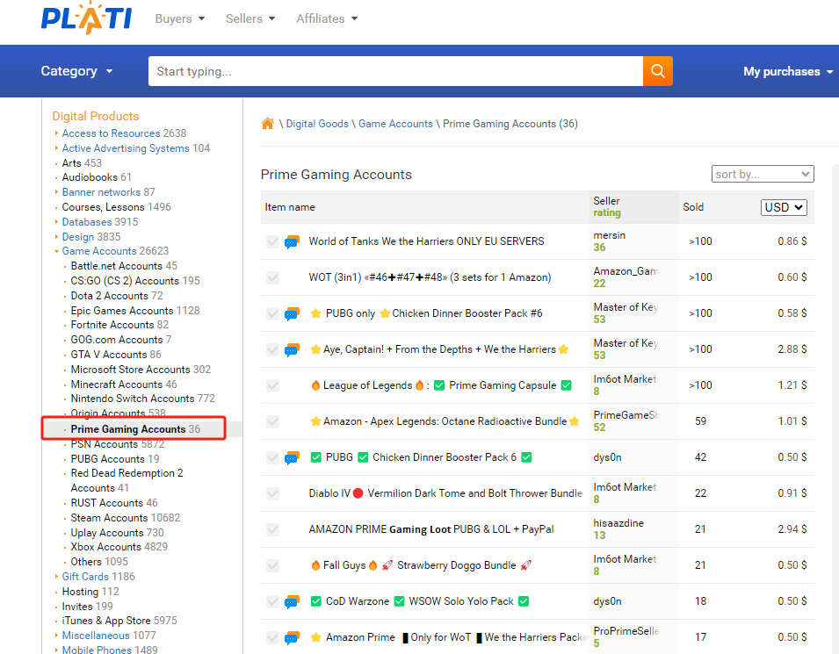The height and width of the screenshot is (654, 839).
Task: Click chat icon beside PUBG only listing
Action: pos(292,314)
